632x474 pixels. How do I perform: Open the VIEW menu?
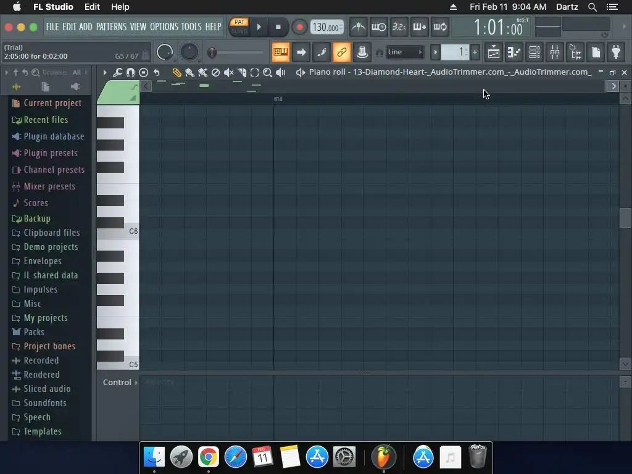pyautogui.click(x=138, y=27)
